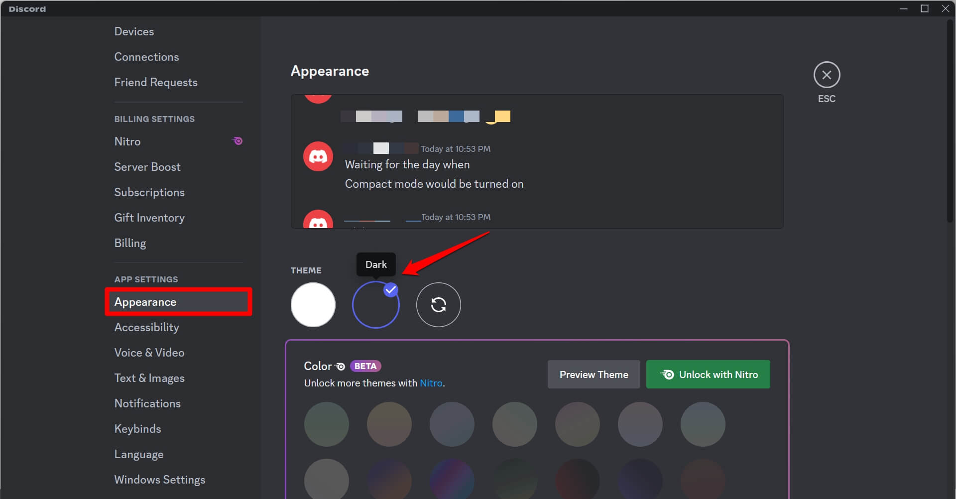
Task: Open the Server Boost settings
Action: coord(147,167)
